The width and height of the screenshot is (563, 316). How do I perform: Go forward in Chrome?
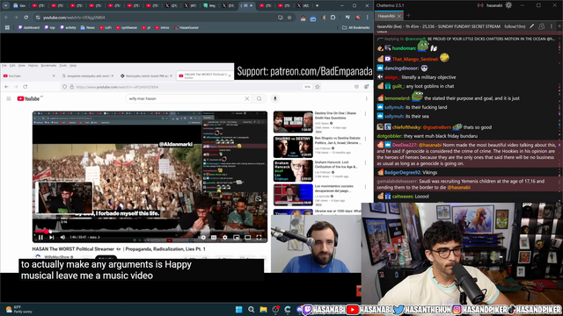(x=16, y=18)
